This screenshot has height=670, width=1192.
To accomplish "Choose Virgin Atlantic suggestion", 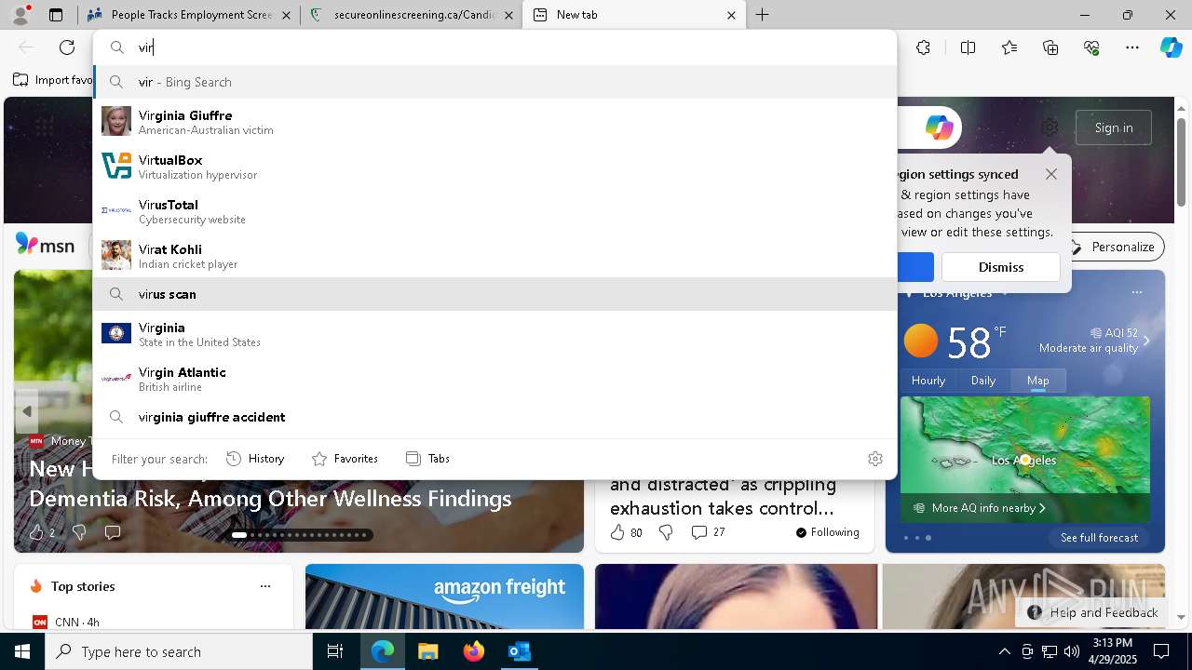I will (494, 379).
